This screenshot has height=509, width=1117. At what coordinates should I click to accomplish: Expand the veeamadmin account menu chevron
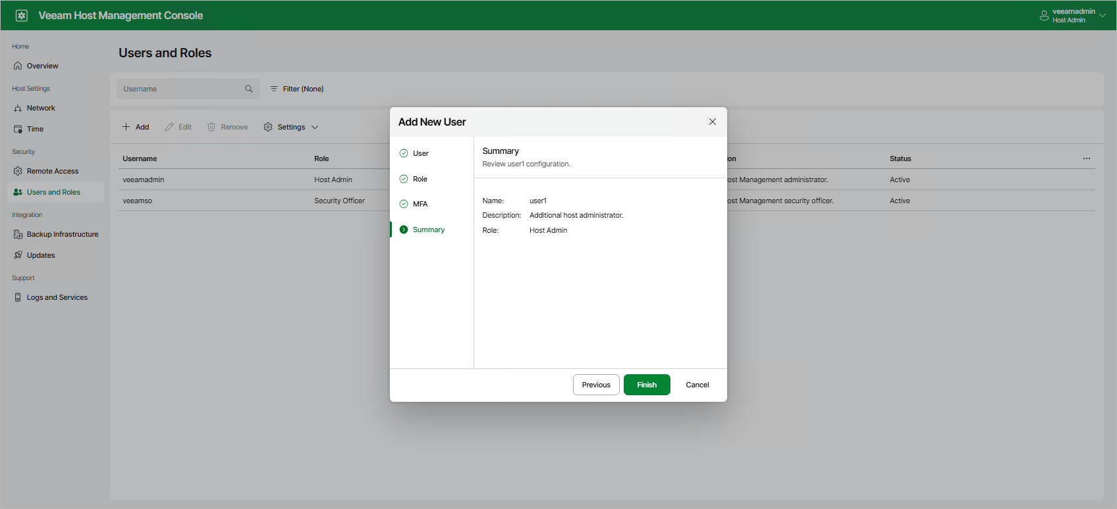click(1103, 16)
